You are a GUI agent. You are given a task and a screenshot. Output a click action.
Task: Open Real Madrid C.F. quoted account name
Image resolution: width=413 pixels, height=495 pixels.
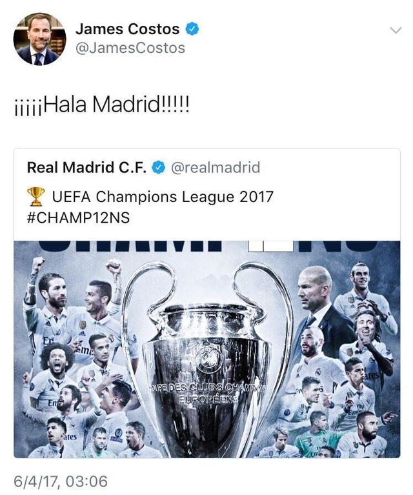pyautogui.click(x=87, y=167)
